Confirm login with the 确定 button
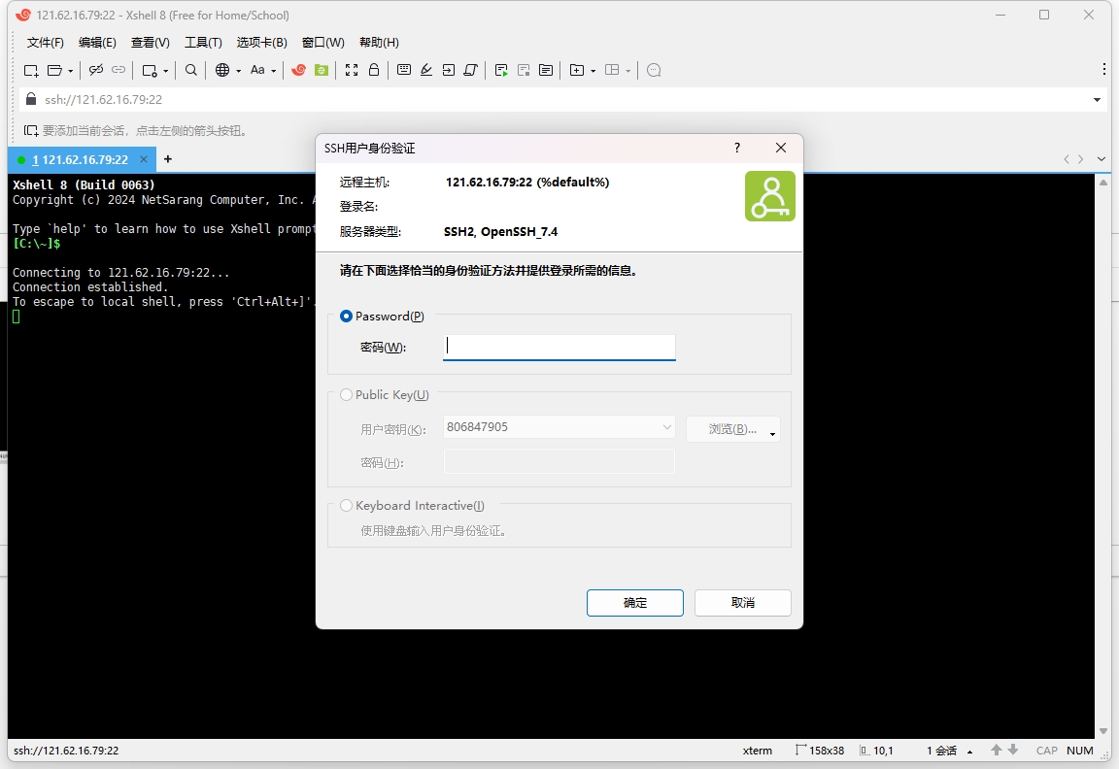This screenshot has width=1119, height=769. pos(635,603)
